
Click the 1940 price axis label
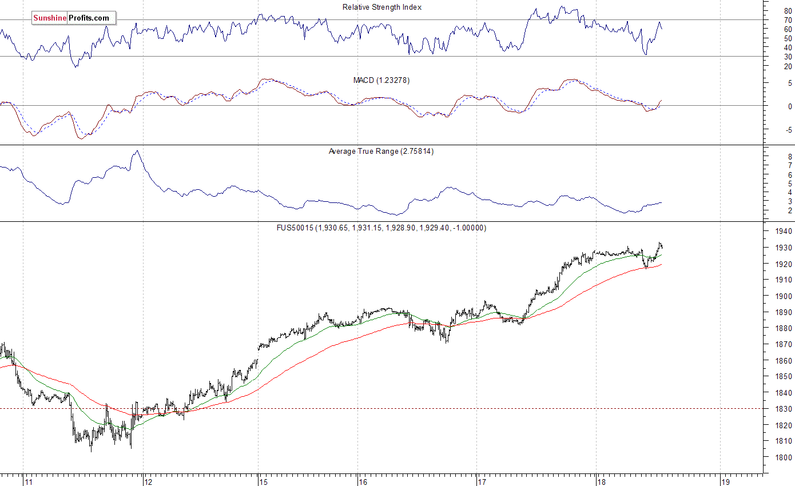(x=782, y=232)
